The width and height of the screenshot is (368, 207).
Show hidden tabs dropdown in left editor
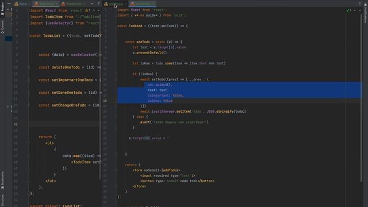[92, 4]
